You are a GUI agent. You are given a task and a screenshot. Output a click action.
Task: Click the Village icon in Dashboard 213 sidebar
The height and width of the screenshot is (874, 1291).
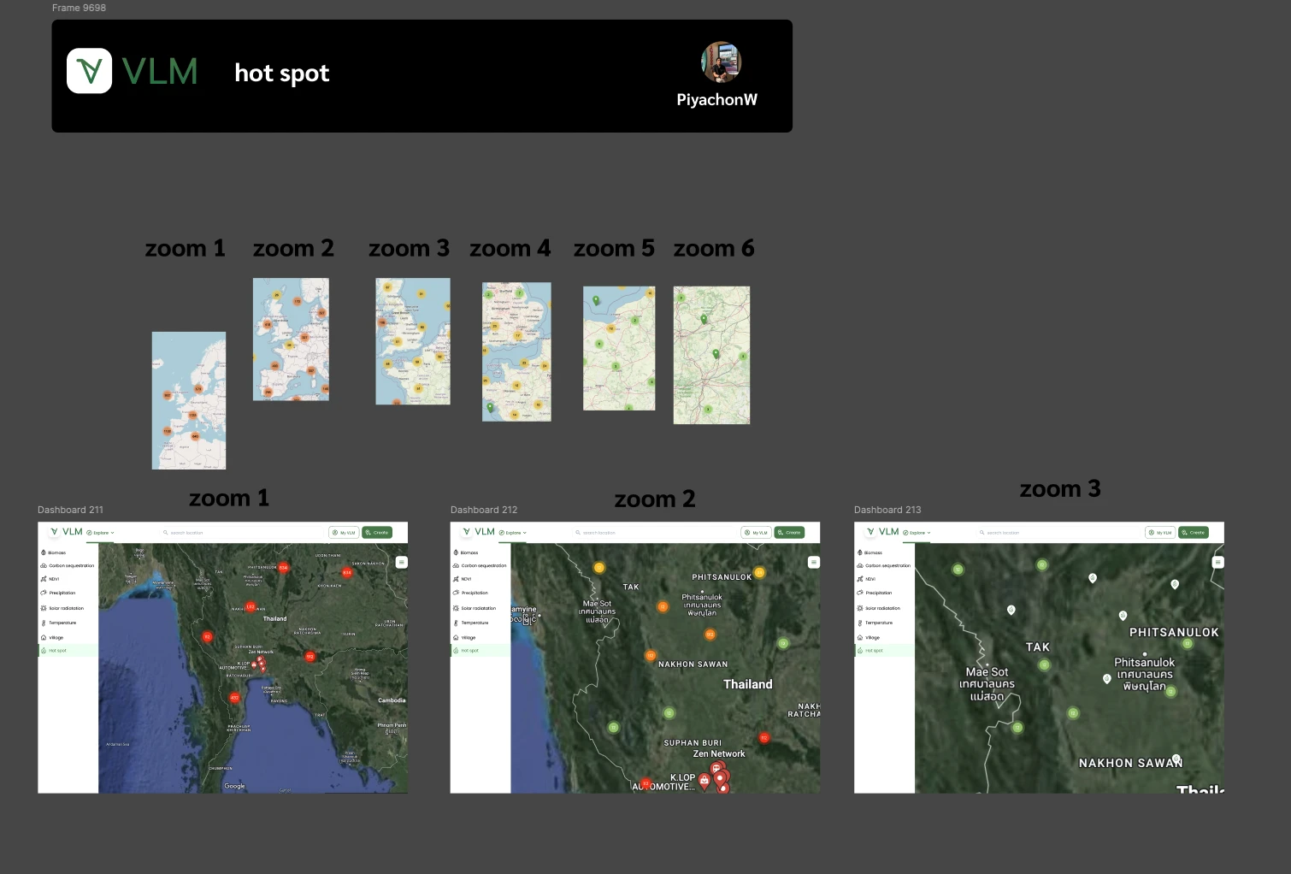pyautogui.click(x=860, y=637)
